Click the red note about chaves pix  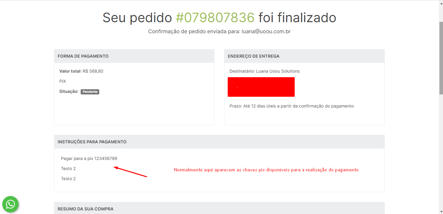click(266, 170)
